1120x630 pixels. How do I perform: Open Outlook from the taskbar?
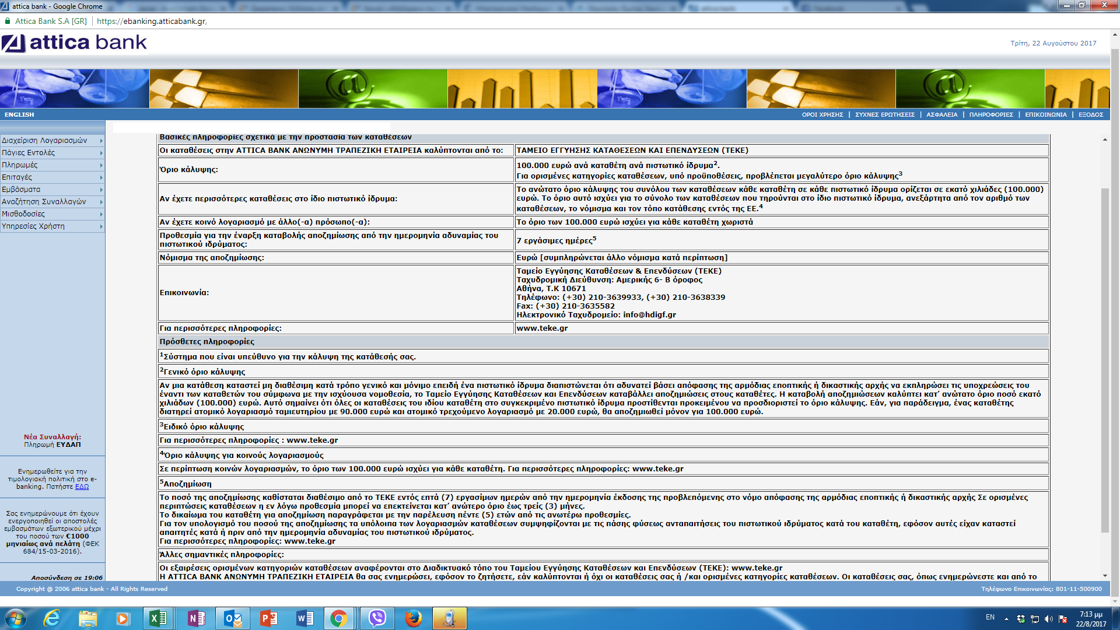233,618
